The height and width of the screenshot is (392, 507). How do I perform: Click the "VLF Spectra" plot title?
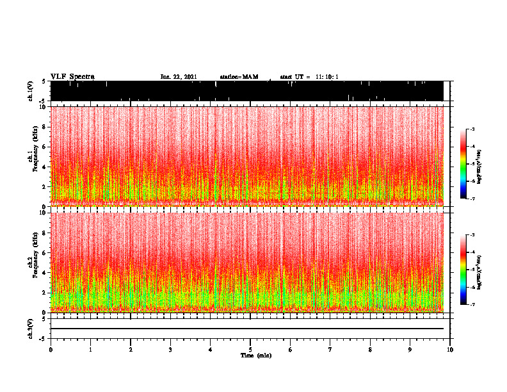pyautogui.click(x=72, y=77)
